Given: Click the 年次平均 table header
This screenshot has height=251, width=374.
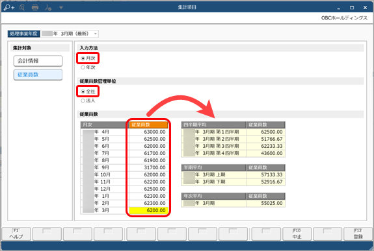Looking at the screenshot, I should click(x=213, y=197).
